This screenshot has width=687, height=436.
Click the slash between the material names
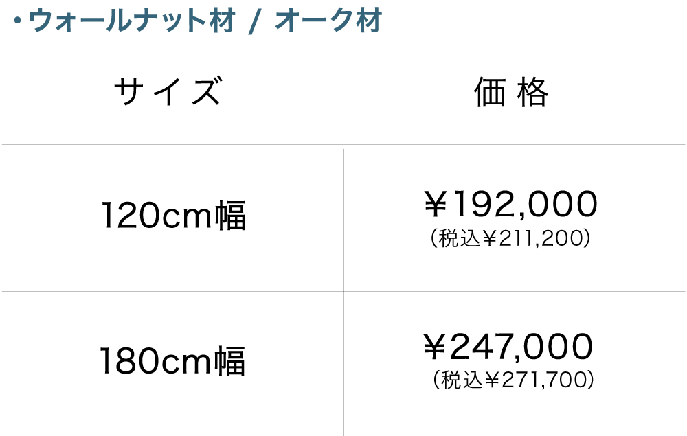pyautogui.click(x=254, y=23)
